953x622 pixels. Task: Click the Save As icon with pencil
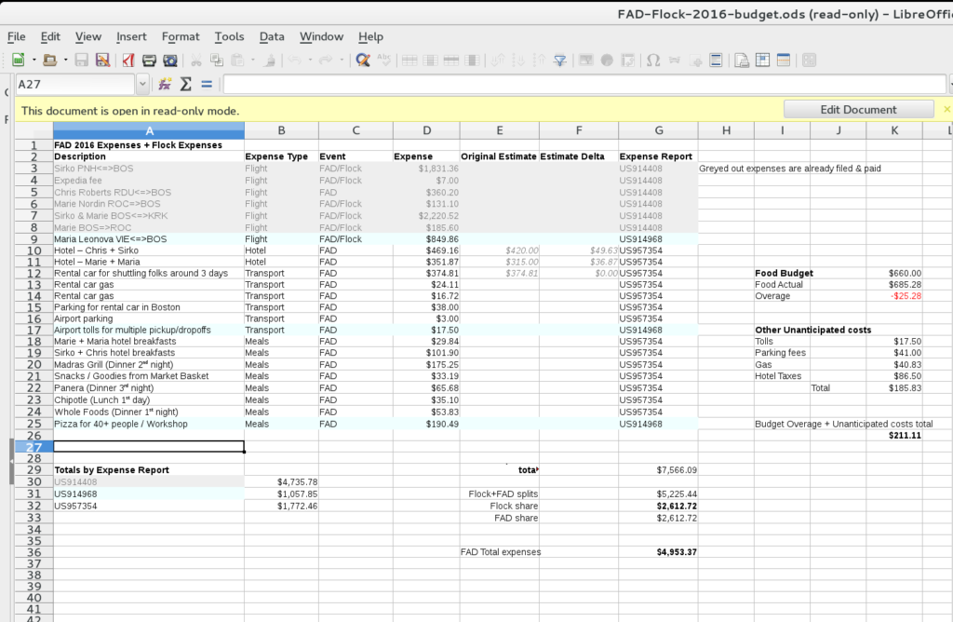click(102, 61)
